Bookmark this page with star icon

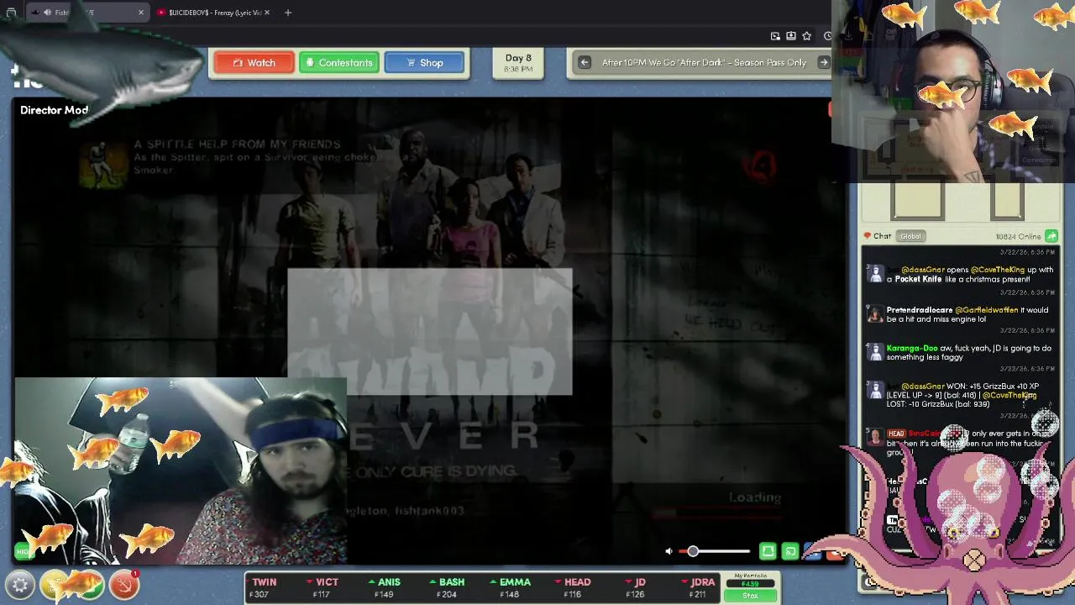click(x=806, y=36)
